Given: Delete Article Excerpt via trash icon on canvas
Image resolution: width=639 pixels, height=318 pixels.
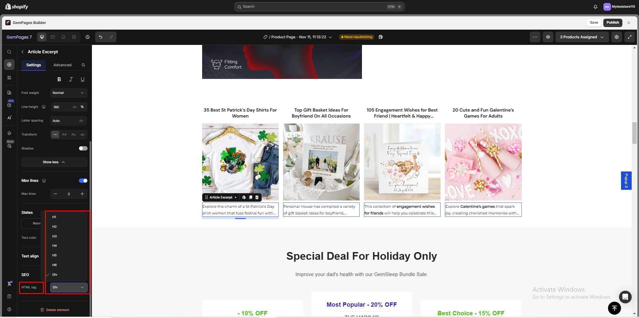Looking at the screenshot, I should tap(257, 197).
